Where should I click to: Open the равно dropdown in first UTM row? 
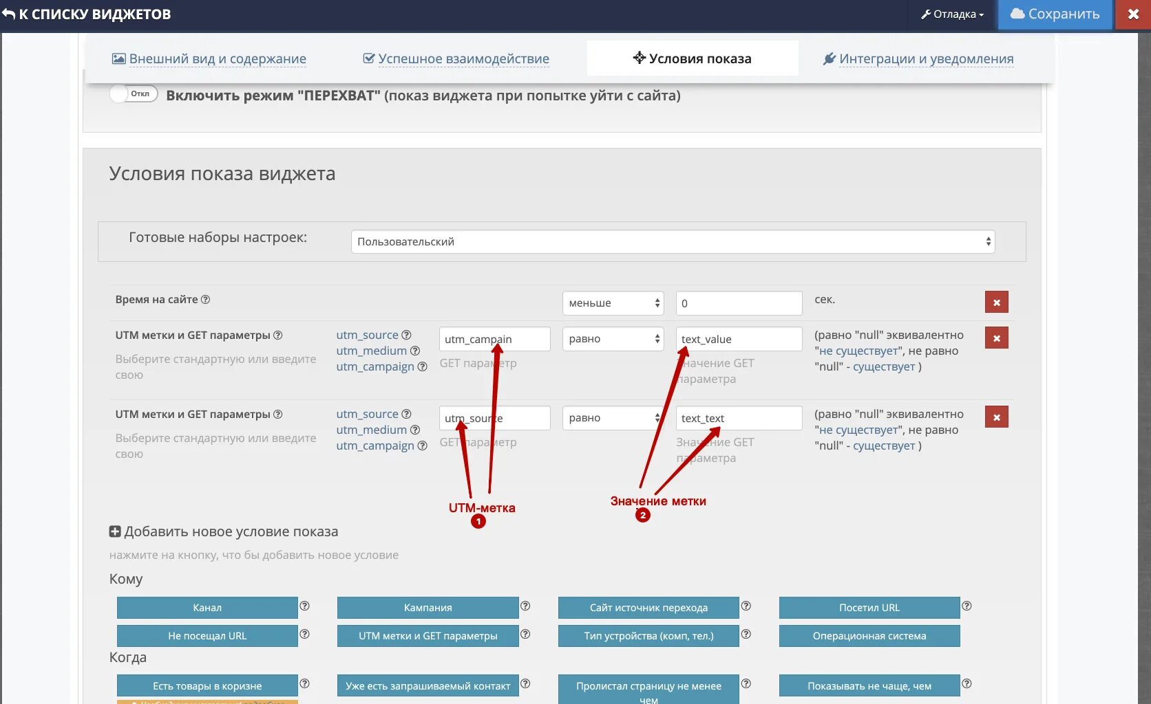pyautogui.click(x=613, y=339)
